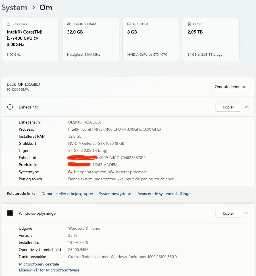The height and width of the screenshot is (276, 256).
Task: Click Enhedsnavn value DESKTOP-L5CGBBJ in list
Action: click(85, 122)
